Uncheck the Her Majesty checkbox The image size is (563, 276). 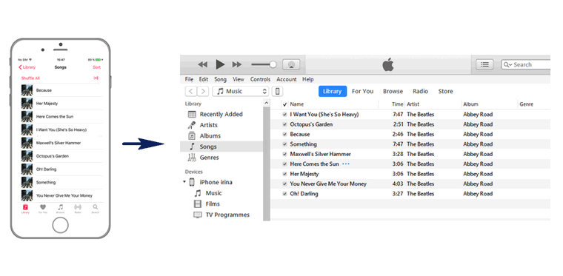click(x=284, y=174)
